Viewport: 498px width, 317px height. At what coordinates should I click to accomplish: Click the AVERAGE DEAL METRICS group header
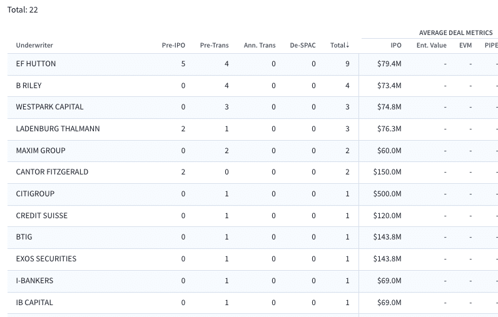coord(455,33)
